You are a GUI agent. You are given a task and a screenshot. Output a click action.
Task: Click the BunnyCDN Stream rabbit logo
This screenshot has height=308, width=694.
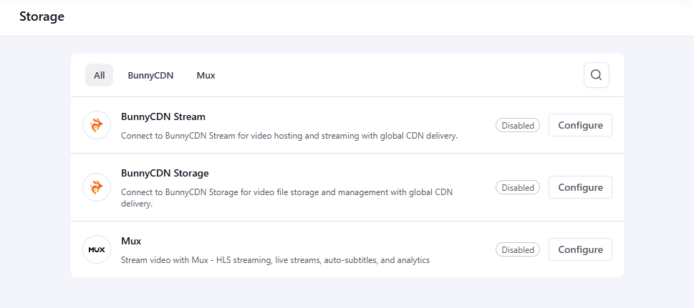97,125
